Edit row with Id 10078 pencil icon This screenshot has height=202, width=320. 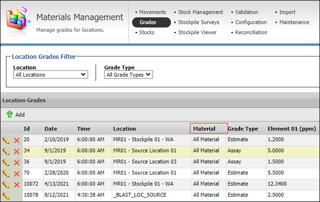tap(6, 196)
